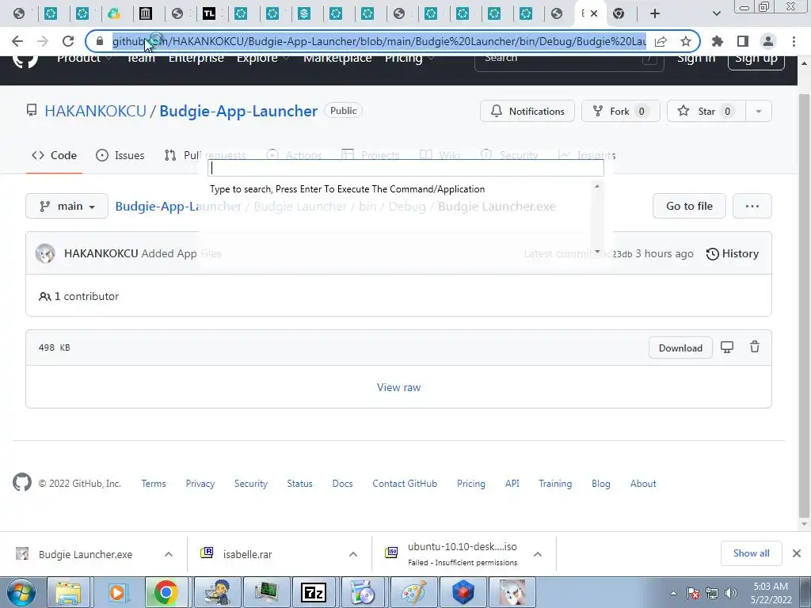811x608 pixels.
Task: Expand the Budgie Launcher.exe download options
Action: (x=169, y=554)
